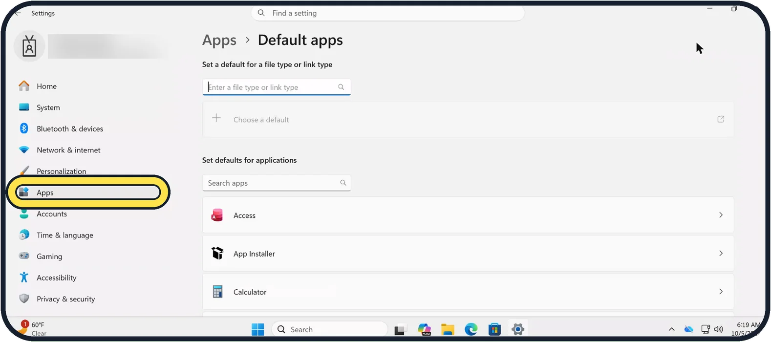Click the Choose a default plus icon
Viewport: 771px width, 342px height.
click(216, 119)
